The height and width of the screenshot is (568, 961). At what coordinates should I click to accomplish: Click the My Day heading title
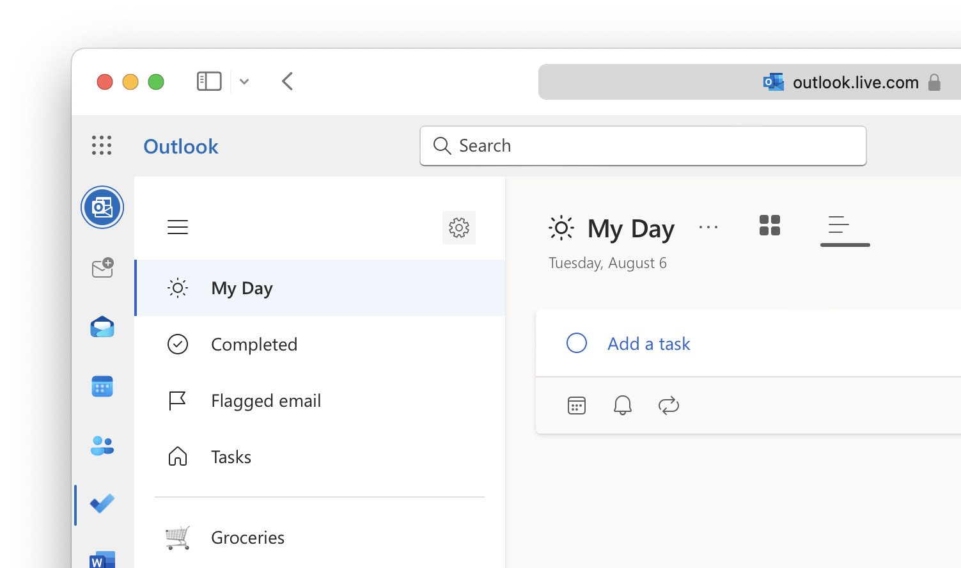(631, 228)
